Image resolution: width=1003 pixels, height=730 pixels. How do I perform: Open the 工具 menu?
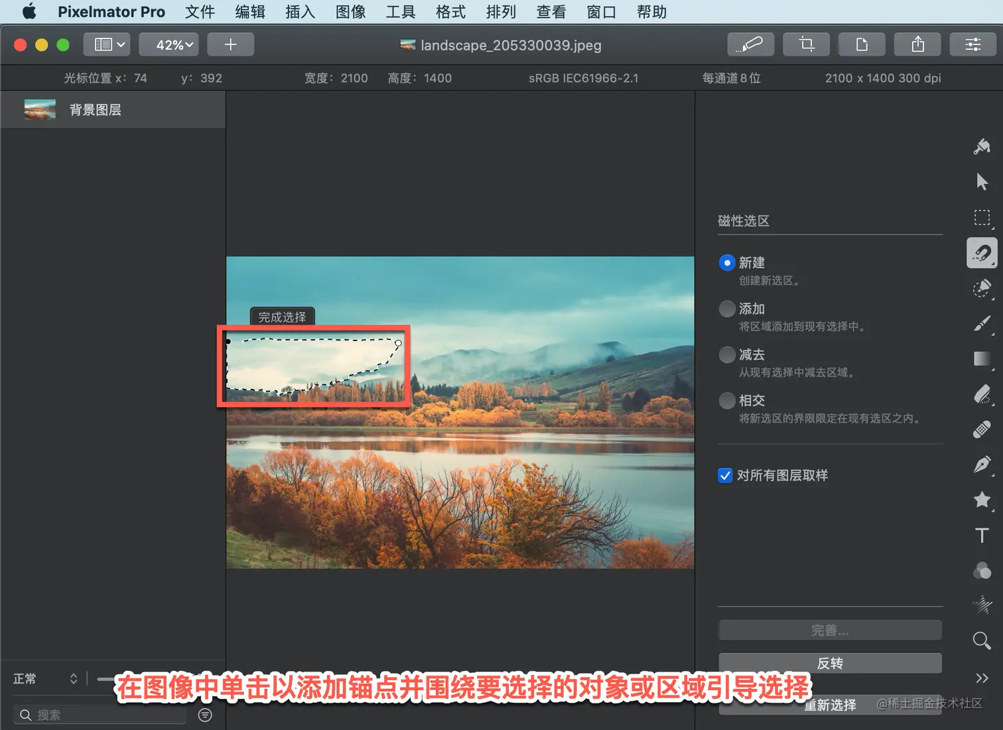(x=401, y=12)
